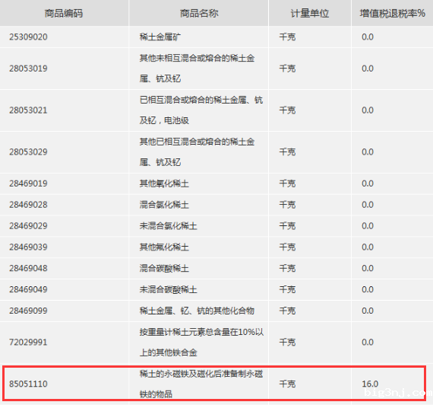433x405 pixels.
Task: Click the name ending 电池级
Action: [x=201, y=110]
